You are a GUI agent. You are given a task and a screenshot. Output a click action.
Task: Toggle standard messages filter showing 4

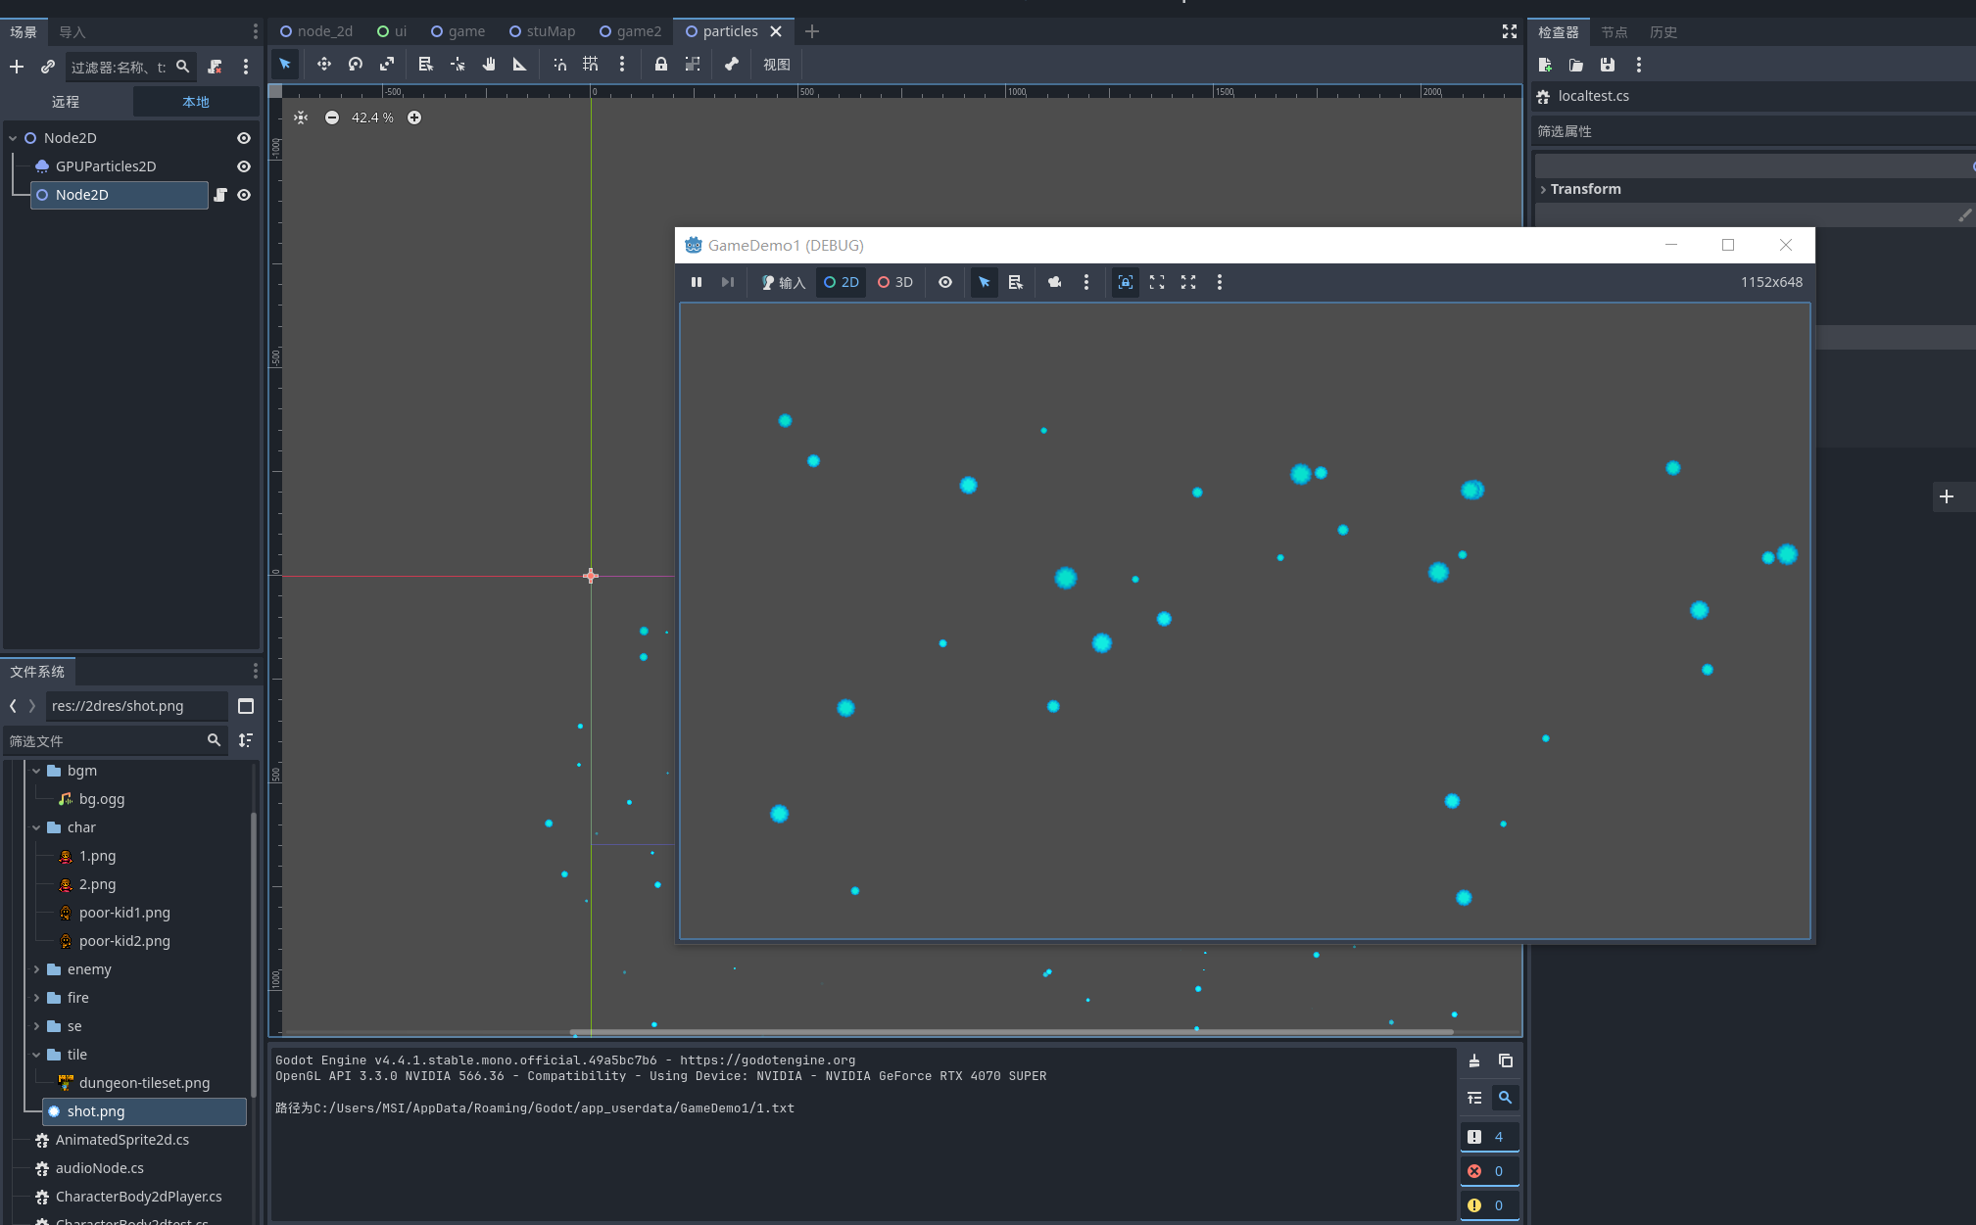1488,1137
